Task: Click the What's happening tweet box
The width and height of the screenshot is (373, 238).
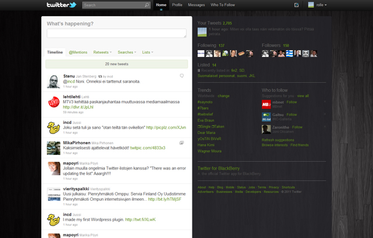Action: [x=117, y=33]
